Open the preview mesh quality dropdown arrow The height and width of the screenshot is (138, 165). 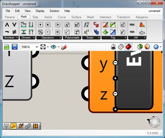click(x=160, y=47)
